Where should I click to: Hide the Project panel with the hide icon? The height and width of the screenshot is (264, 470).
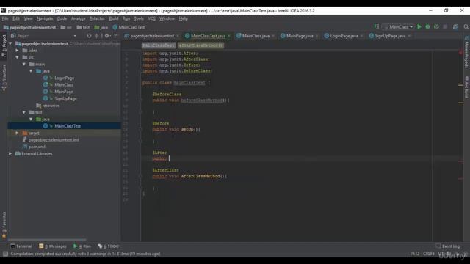(116, 36)
